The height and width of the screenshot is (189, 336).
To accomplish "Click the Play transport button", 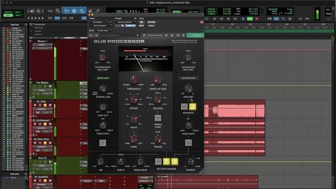I will pos(215,19).
